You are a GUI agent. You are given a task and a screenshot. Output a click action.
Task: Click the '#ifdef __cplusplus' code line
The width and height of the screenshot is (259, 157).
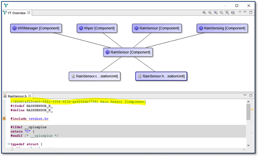tap(28, 127)
